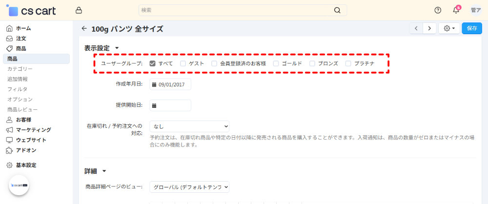The image size is (488, 204).
Task: Open カテゴリー in the sidebar
Action: coord(20,69)
